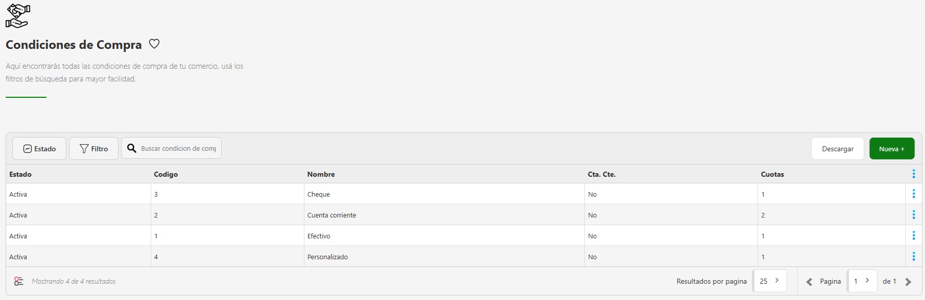The width and height of the screenshot is (925, 300).
Task: Go to the next page arrow
Action: 908,282
